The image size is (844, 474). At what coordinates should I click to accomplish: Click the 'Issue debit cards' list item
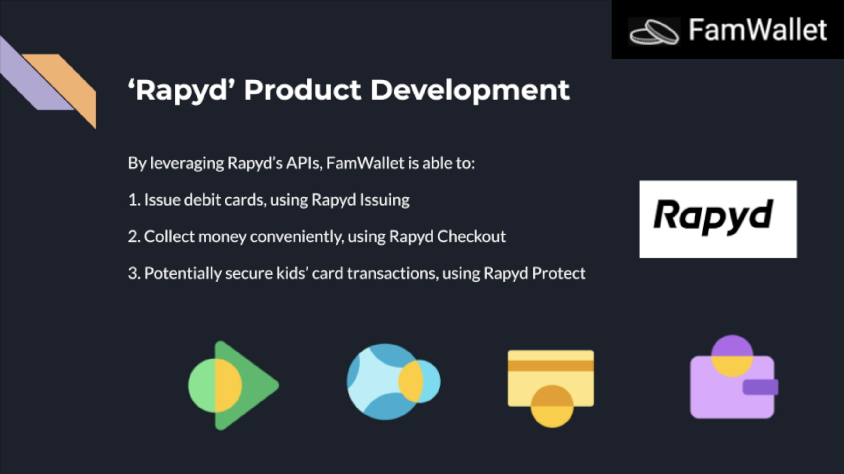click(268, 200)
